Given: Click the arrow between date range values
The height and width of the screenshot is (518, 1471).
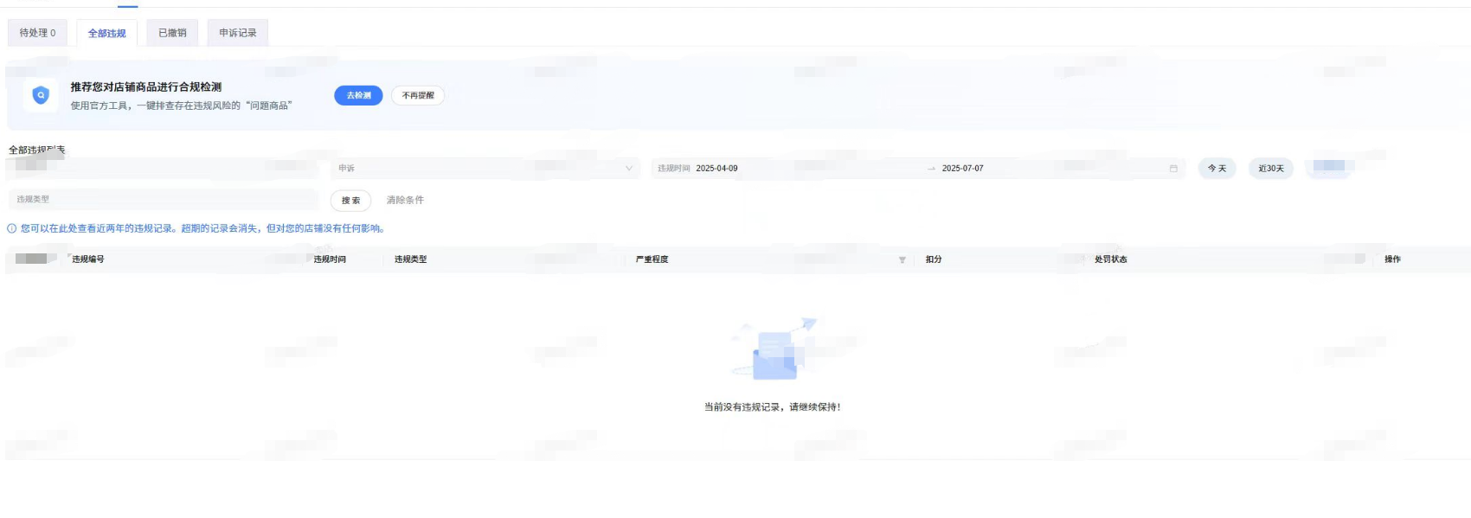Looking at the screenshot, I should tap(931, 169).
